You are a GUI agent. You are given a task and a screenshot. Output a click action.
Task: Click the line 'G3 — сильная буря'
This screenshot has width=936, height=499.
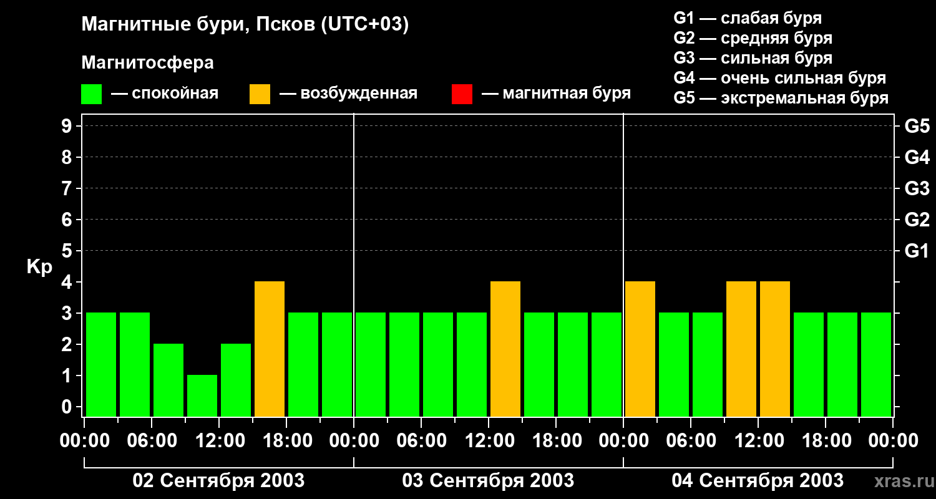click(753, 58)
